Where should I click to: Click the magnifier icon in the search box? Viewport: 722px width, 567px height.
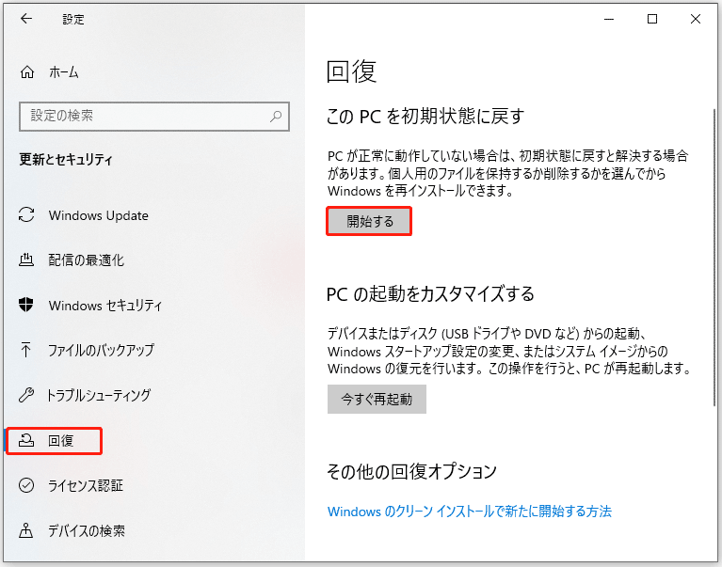pos(276,116)
